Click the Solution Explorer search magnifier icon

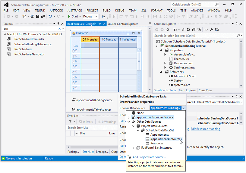pyautogui.click(x=238, y=36)
